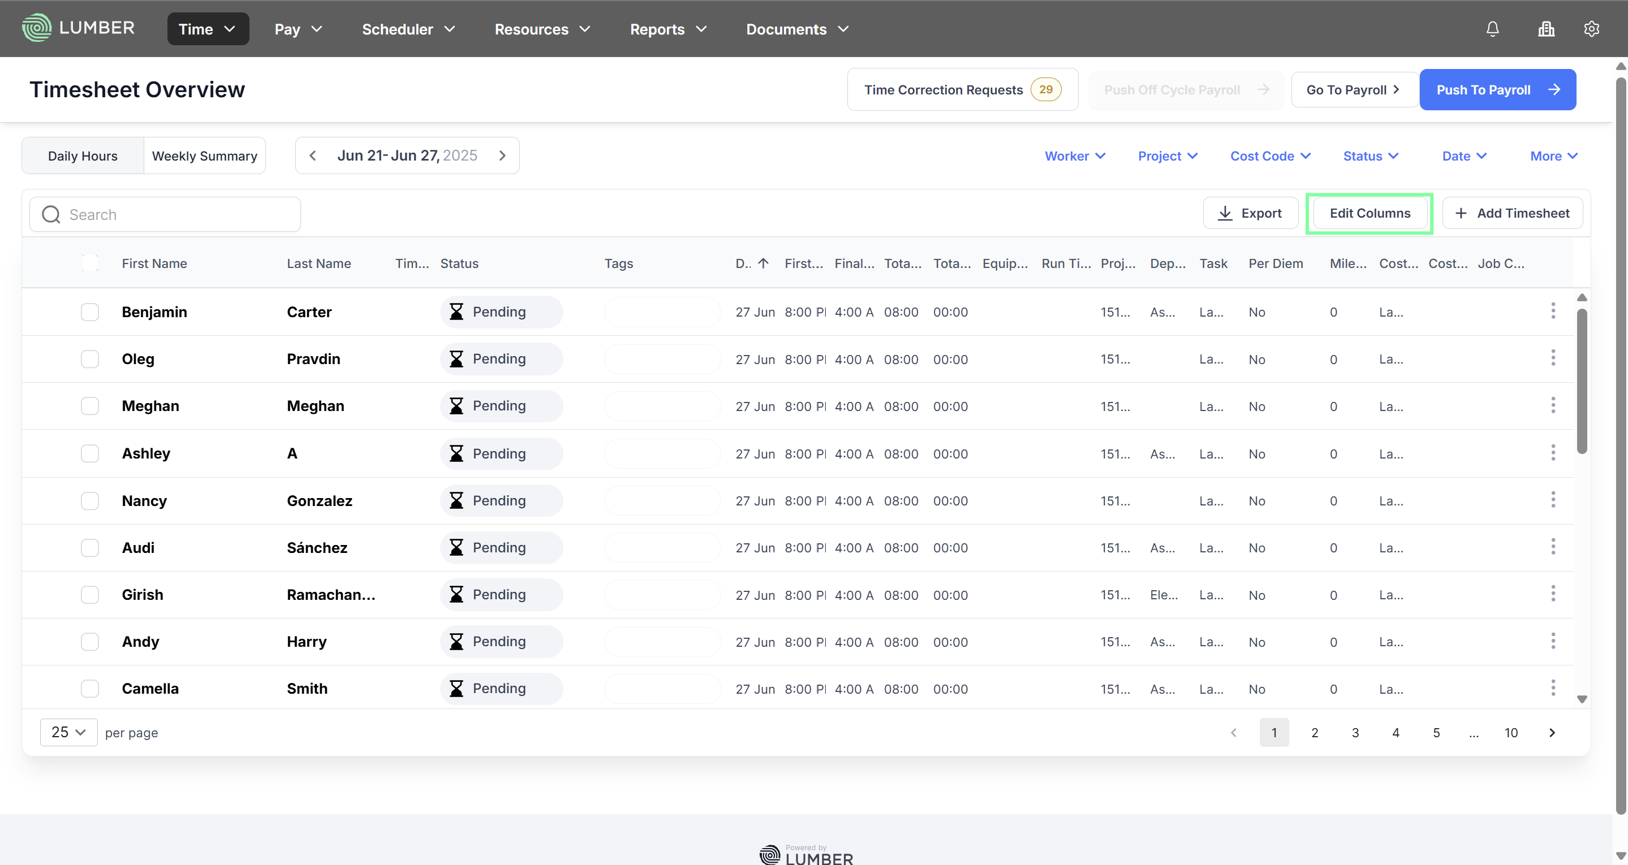Check the box for Audi Sánchez
Screen dimensions: 1628x865
91,547
